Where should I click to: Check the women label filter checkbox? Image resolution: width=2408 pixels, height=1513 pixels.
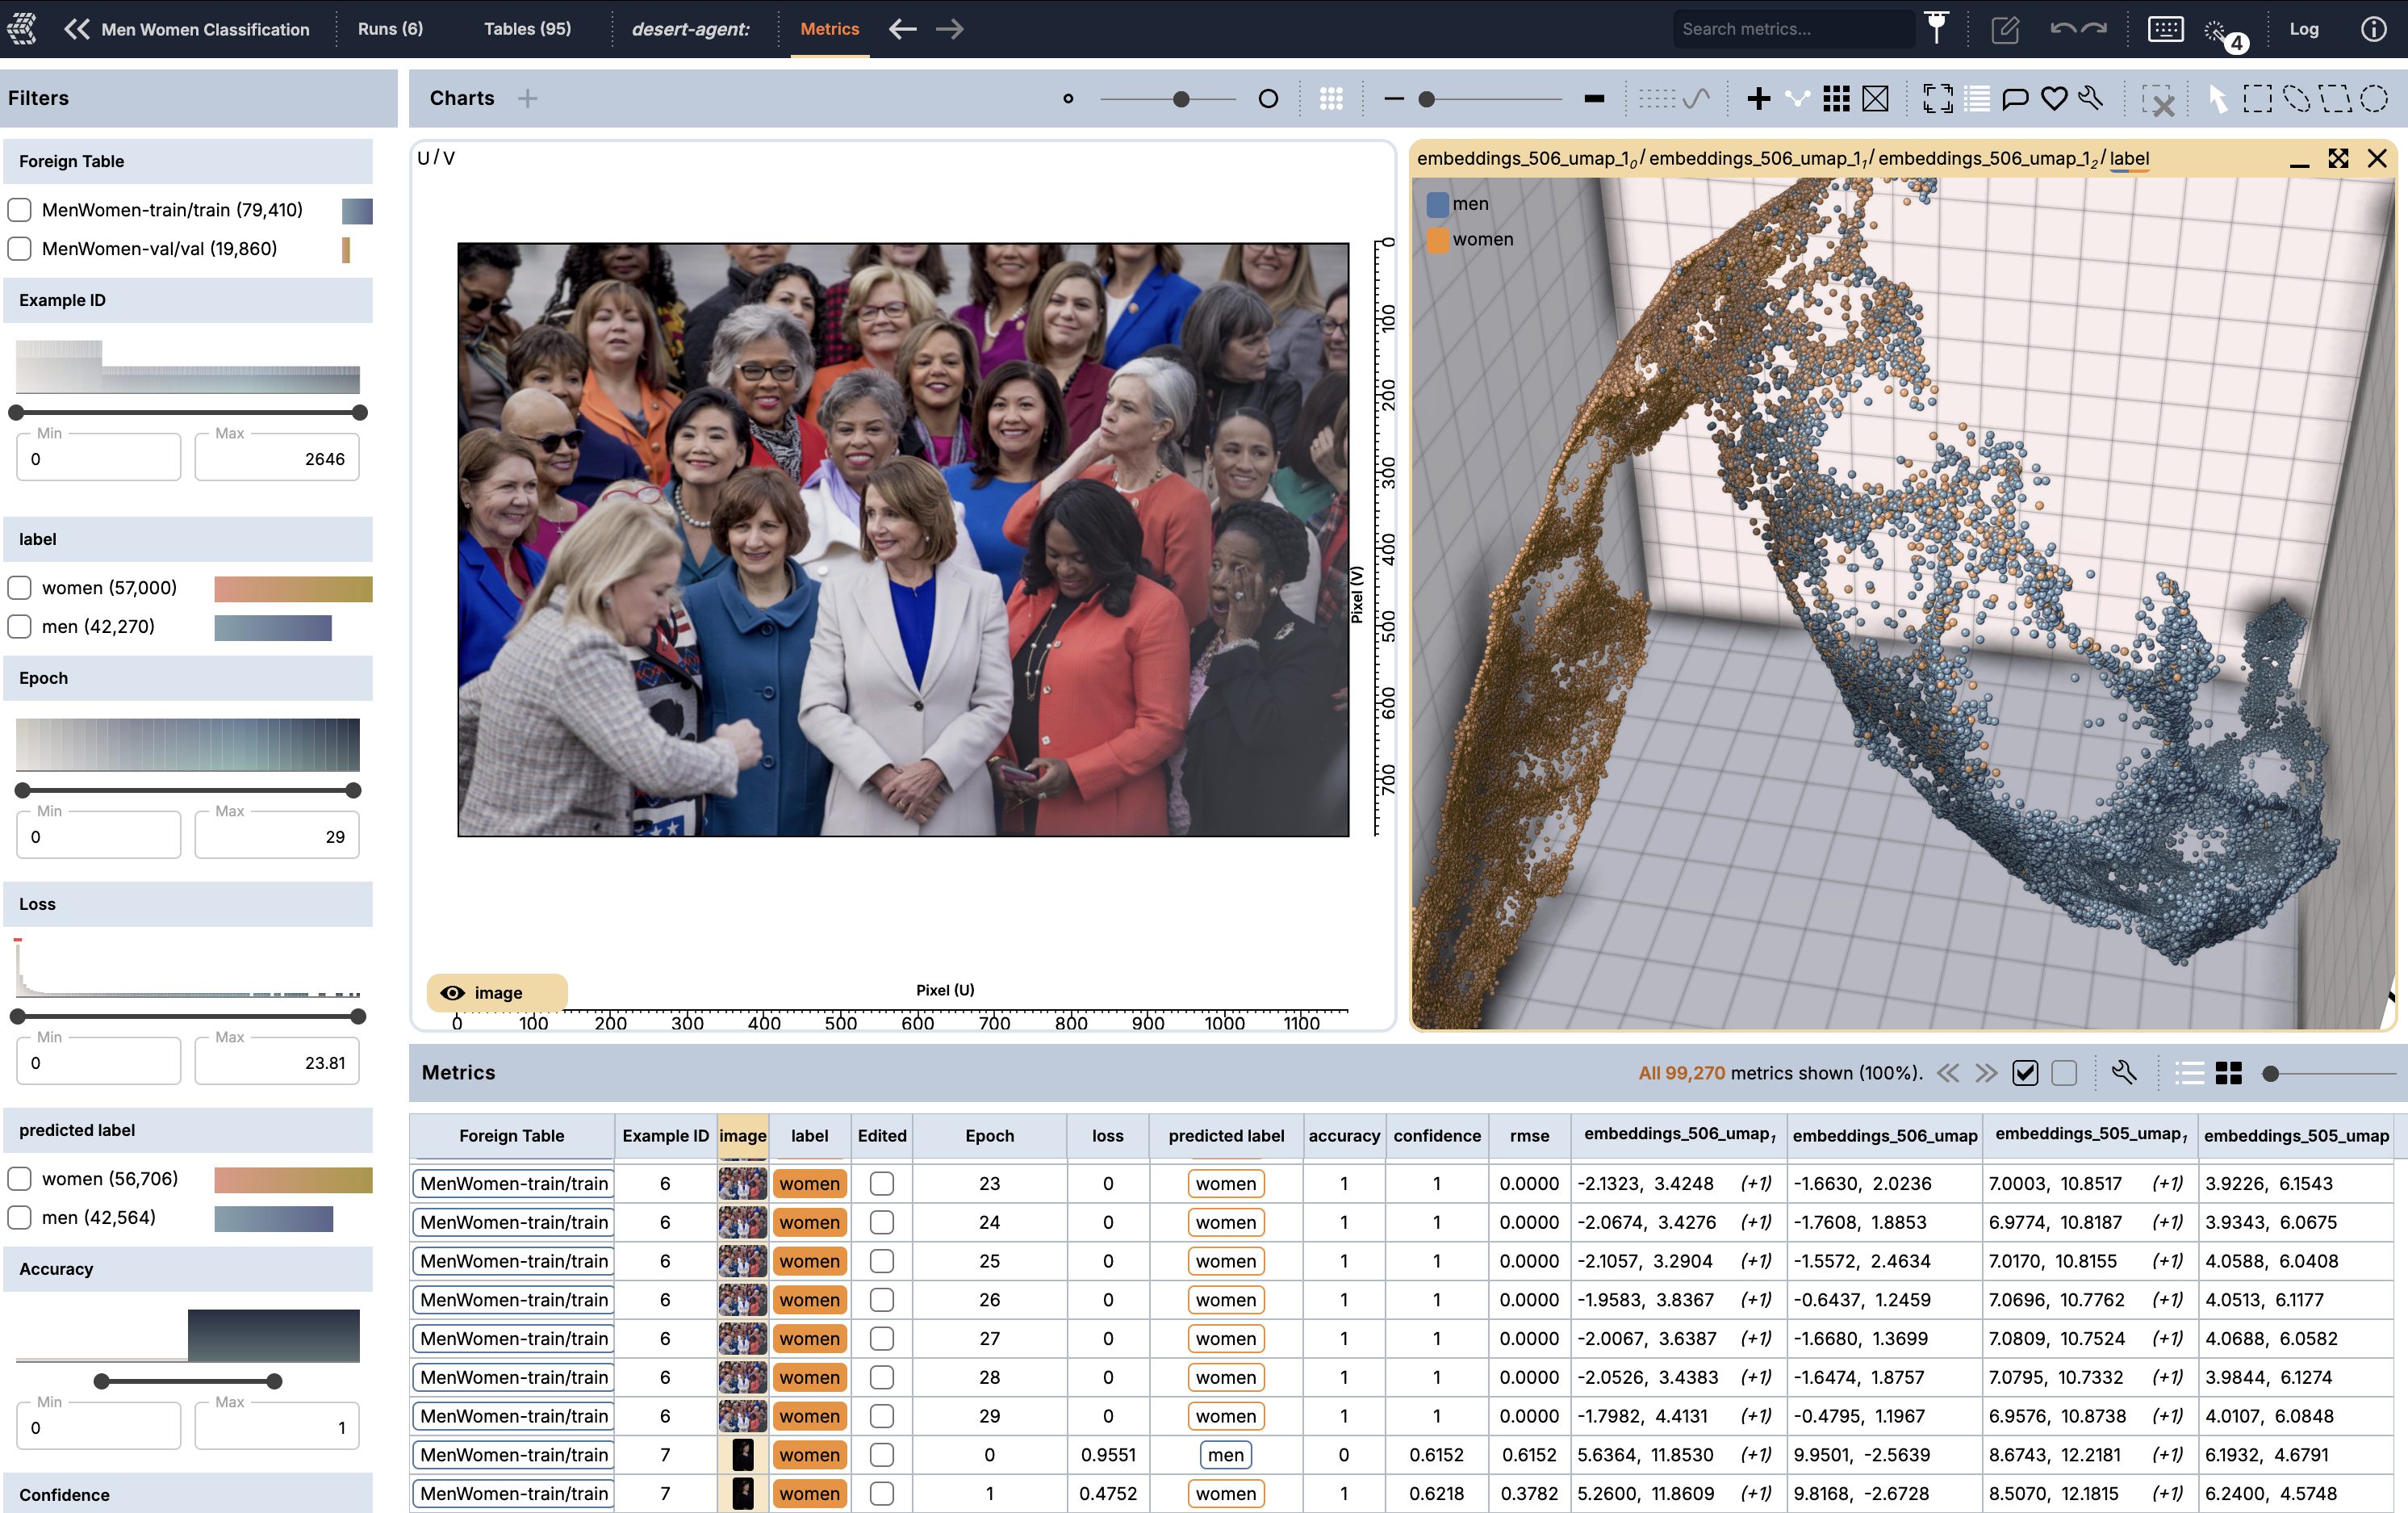(x=20, y=588)
